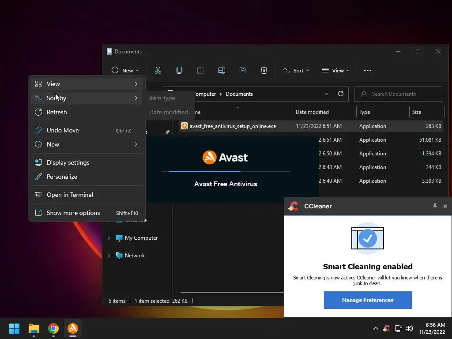
Task: Open the Sort by submenu
Action: (x=87, y=98)
